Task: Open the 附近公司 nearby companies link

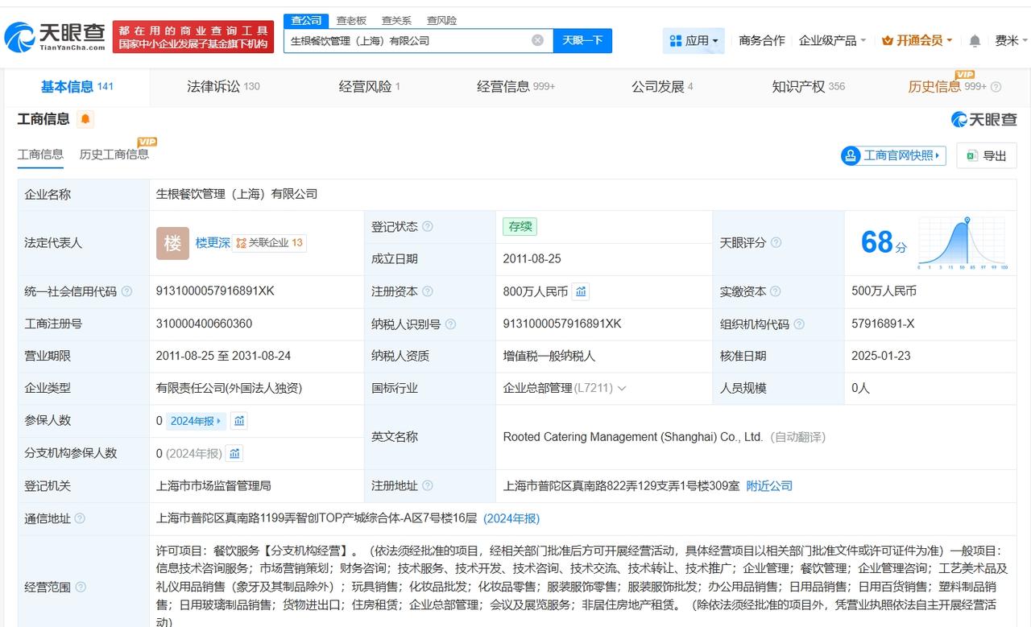Action: [x=768, y=485]
